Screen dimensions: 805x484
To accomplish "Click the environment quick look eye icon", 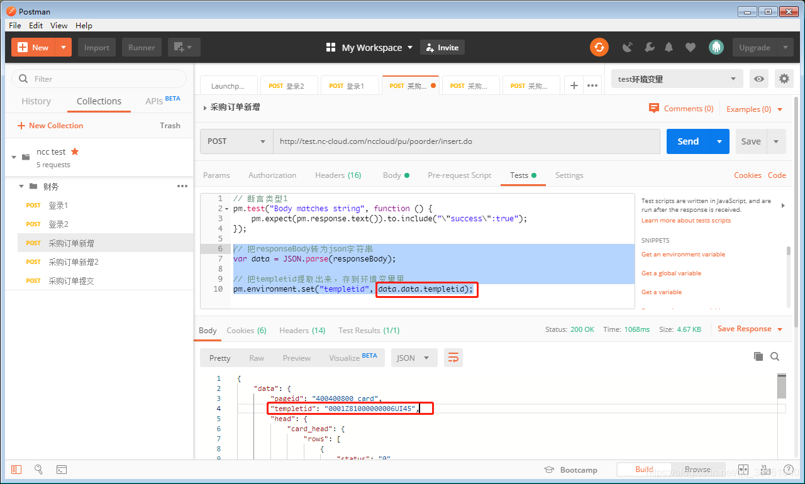I will tap(760, 79).
